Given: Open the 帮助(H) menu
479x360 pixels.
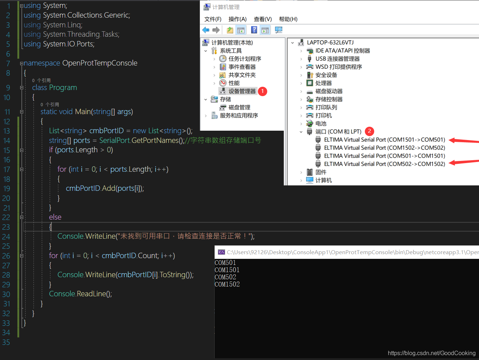Looking at the screenshot, I should [288, 19].
